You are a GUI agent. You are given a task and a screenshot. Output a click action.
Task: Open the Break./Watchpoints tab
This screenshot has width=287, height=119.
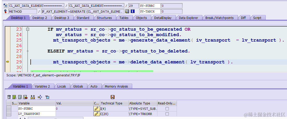(219, 18)
